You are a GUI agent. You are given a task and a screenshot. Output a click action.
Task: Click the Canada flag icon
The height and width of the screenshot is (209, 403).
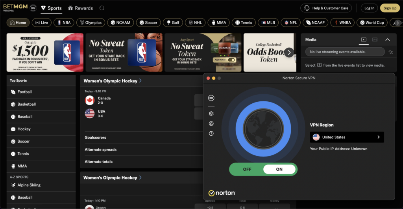tap(90, 101)
